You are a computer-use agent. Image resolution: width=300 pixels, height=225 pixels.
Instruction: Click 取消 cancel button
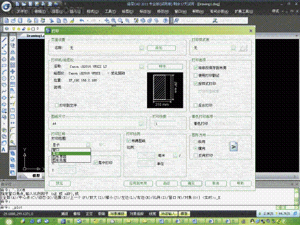[x=216, y=183]
